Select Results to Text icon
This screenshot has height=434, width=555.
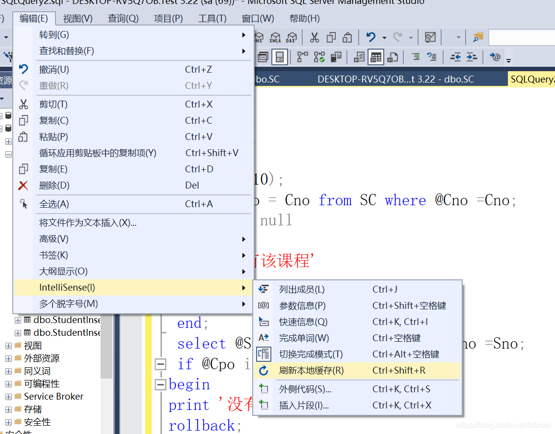click(359, 57)
